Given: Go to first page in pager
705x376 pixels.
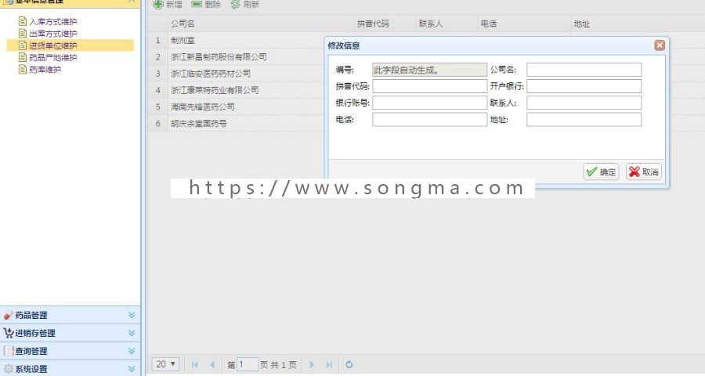Looking at the screenshot, I should (x=195, y=364).
